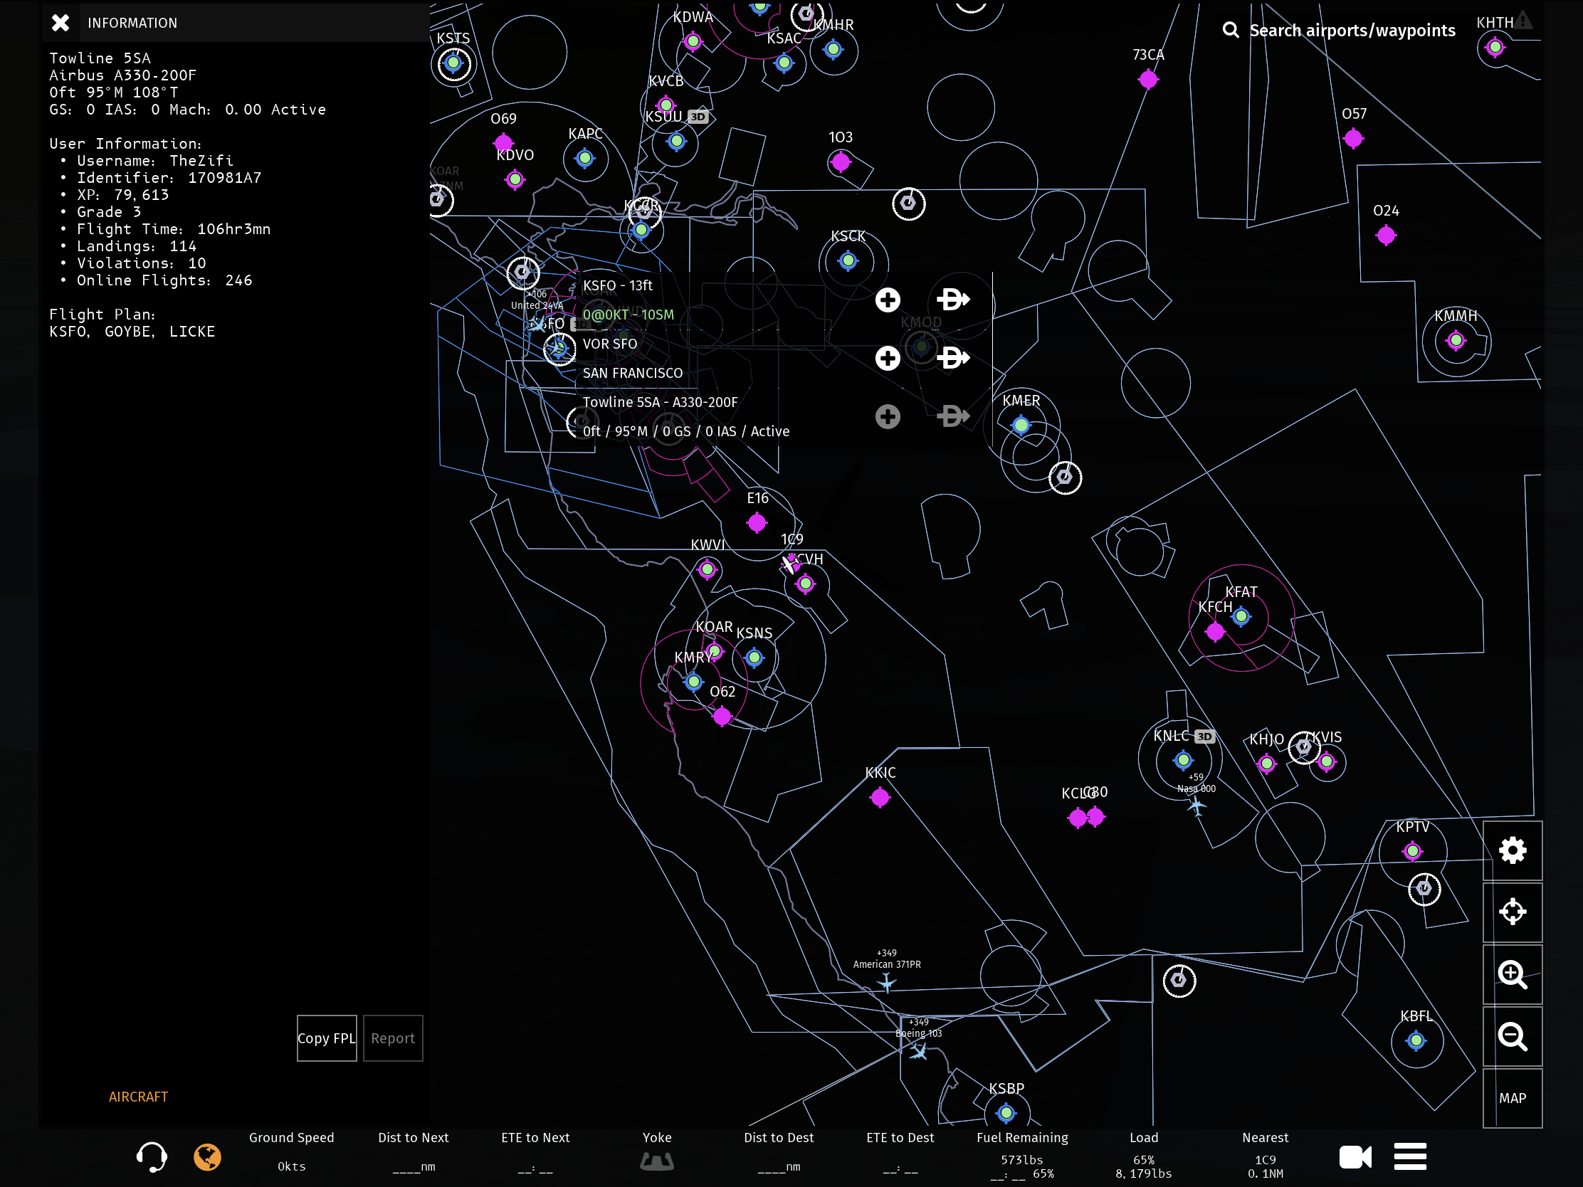Open the hamburger menu

click(x=1410, y=1157)
